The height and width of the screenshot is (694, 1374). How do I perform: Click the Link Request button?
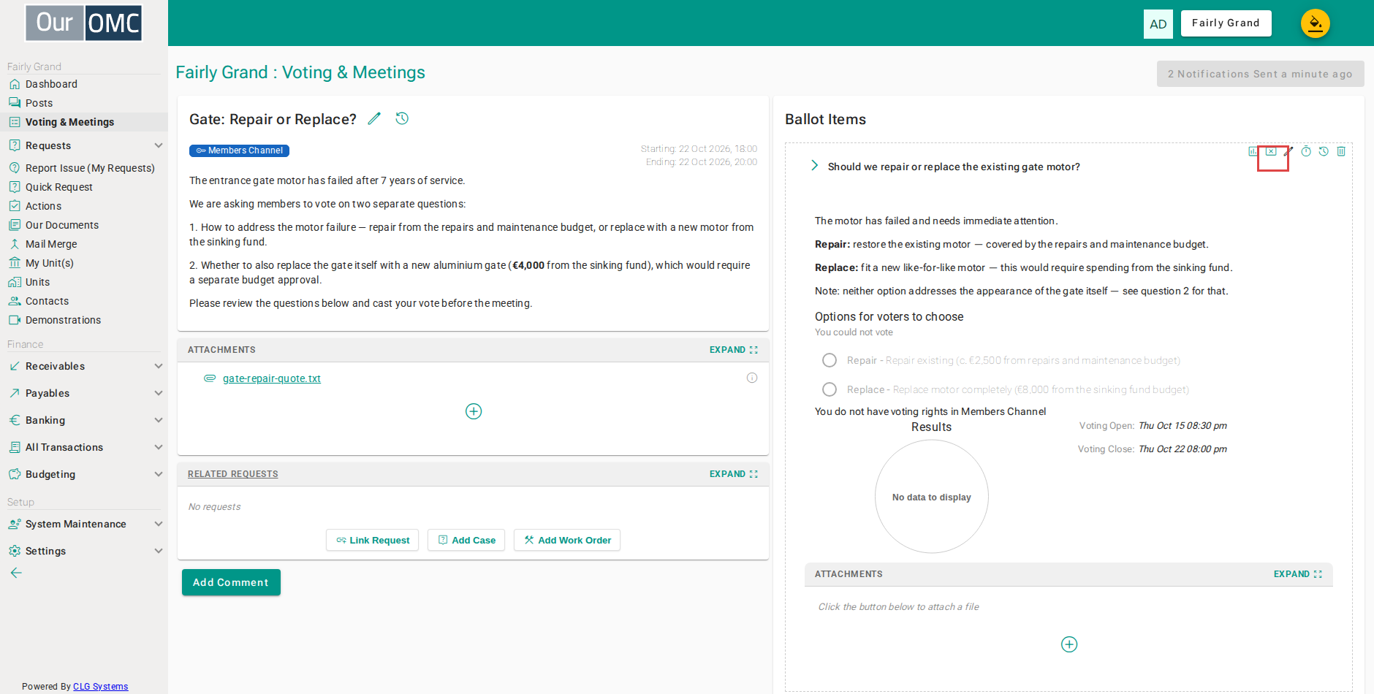point(372,540)
